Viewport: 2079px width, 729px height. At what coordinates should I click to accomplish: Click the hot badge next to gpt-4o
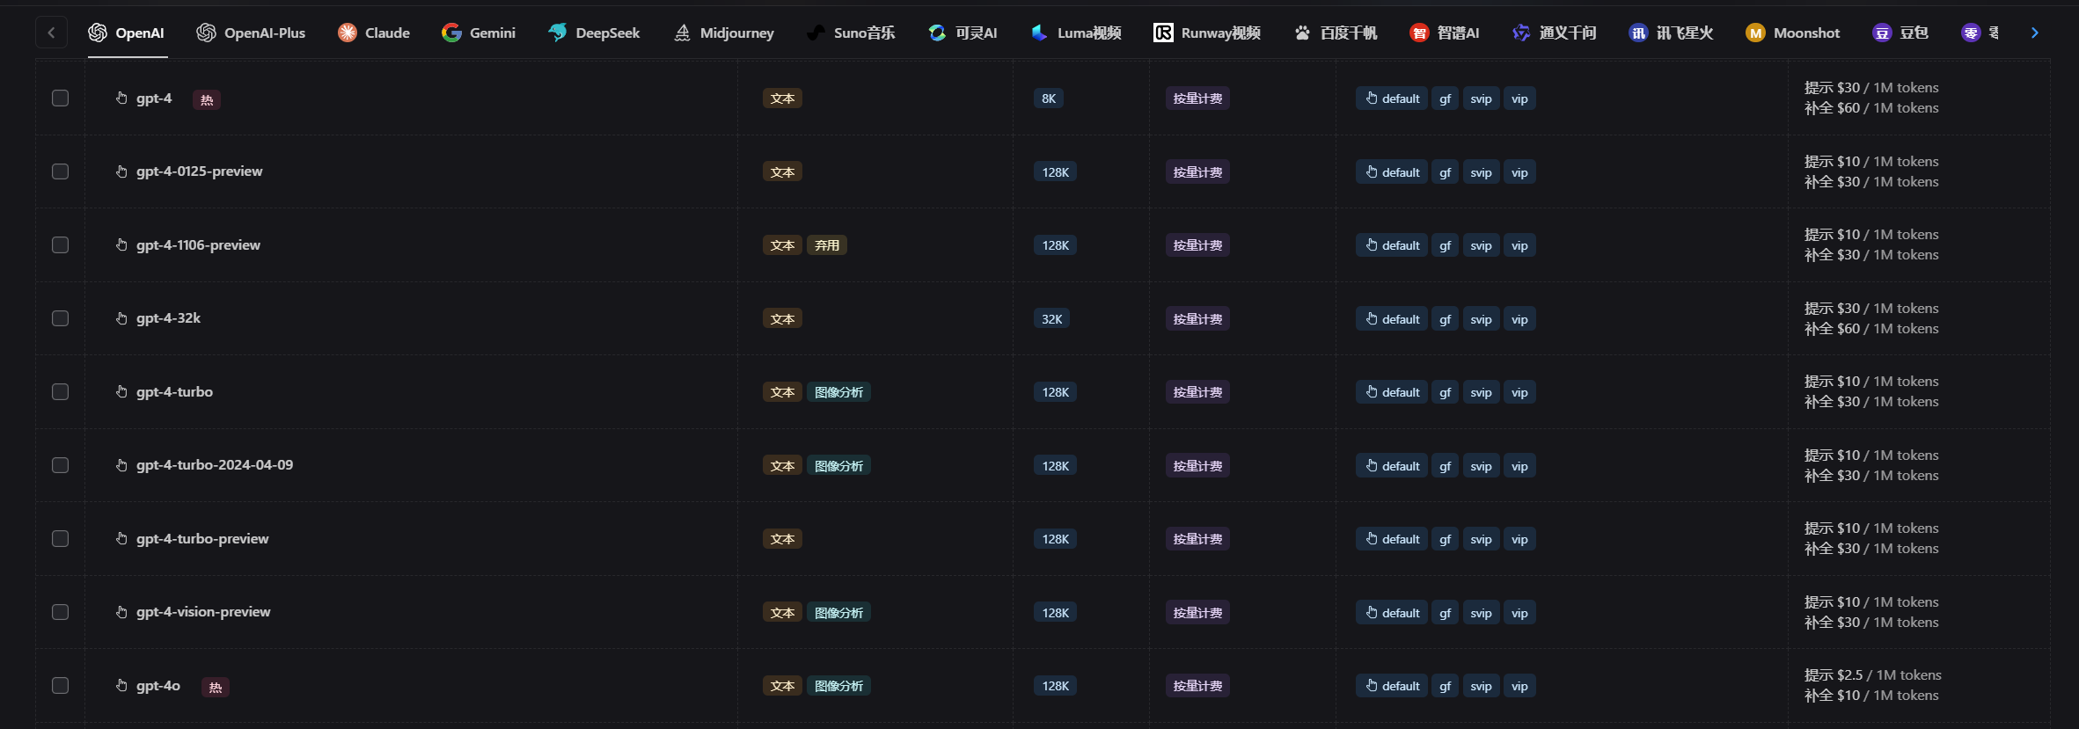(x=216, y=687)
